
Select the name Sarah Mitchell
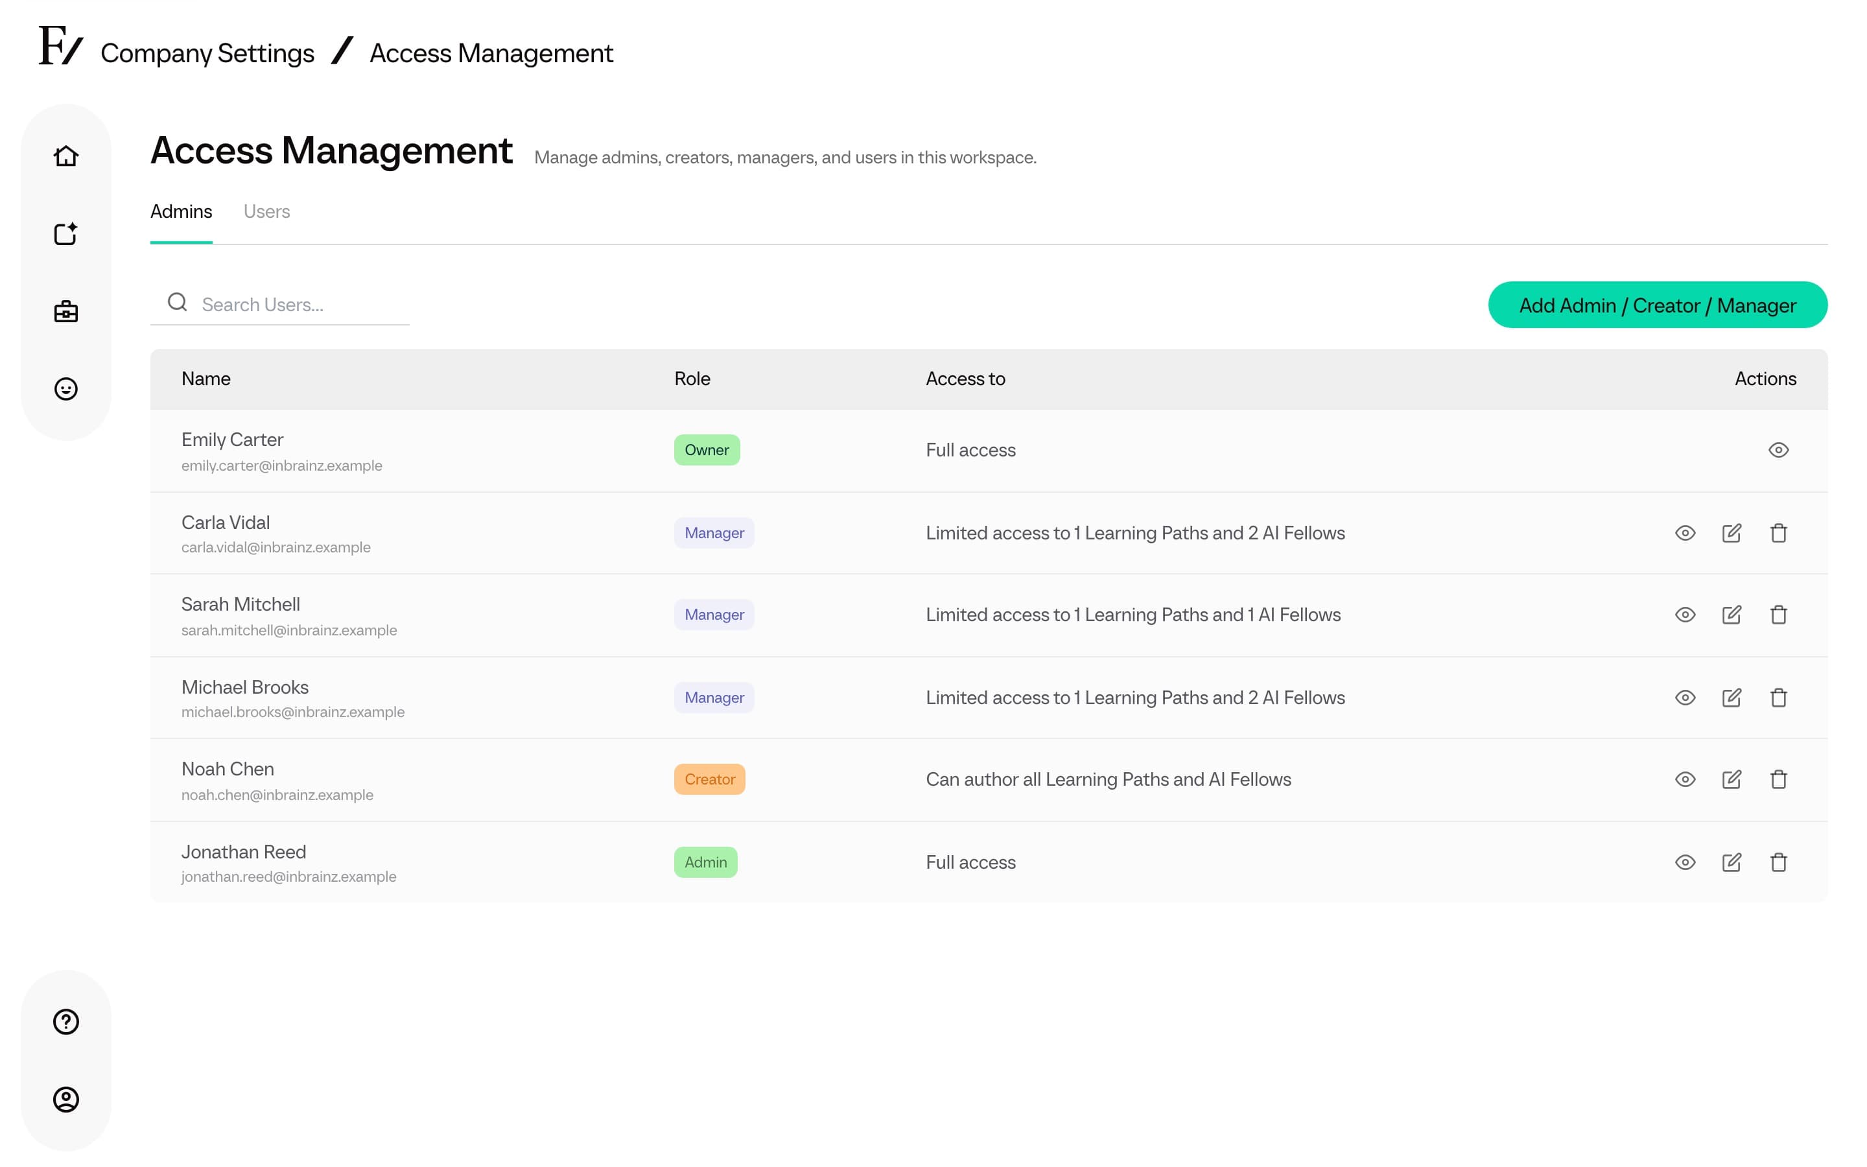(x=241, y=604)
